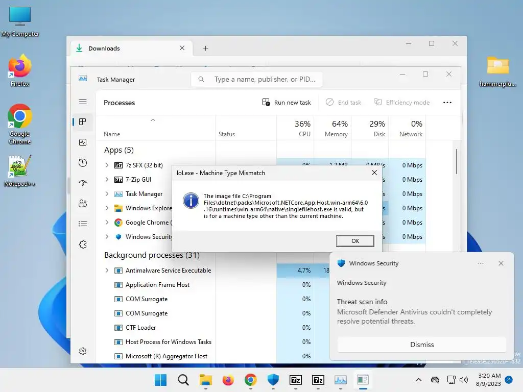Select the hammerplu... desktop folder
523x392 pixels.
coord(497,71)
